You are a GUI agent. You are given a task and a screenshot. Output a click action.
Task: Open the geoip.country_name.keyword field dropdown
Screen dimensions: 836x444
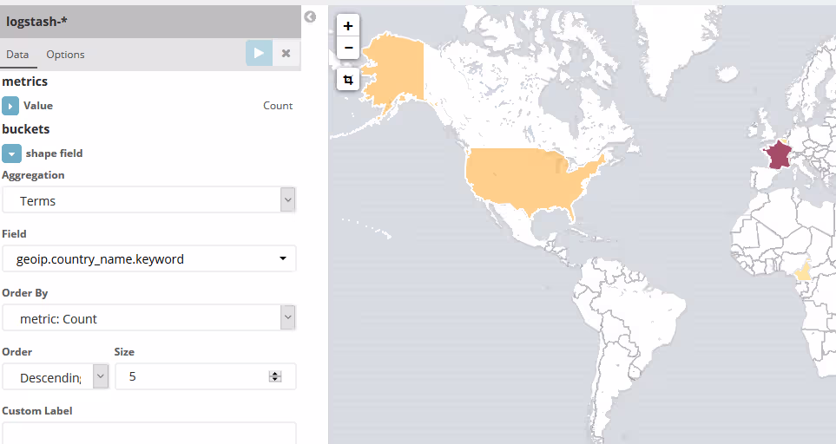click(x=148, y=258)
